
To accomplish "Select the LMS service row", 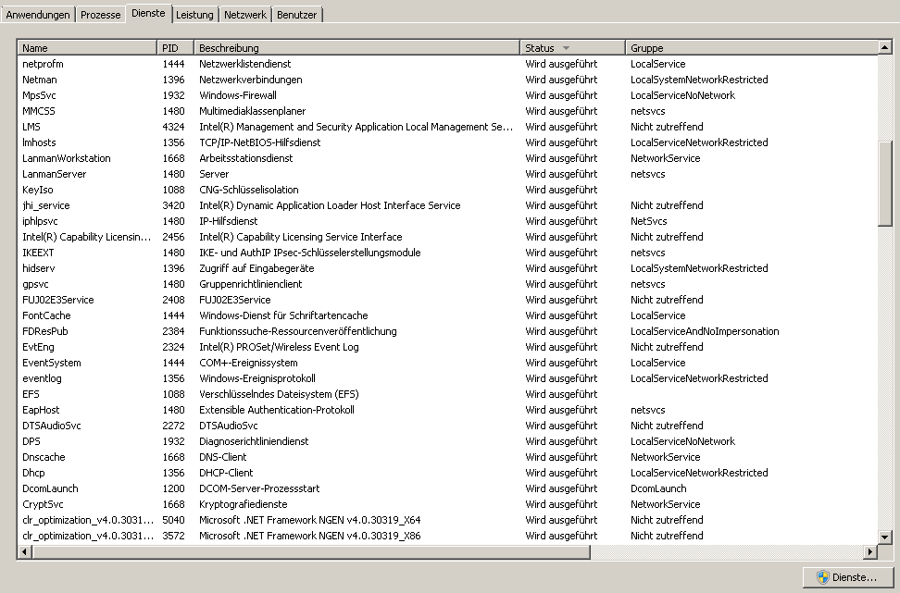I will click(448, 127).
